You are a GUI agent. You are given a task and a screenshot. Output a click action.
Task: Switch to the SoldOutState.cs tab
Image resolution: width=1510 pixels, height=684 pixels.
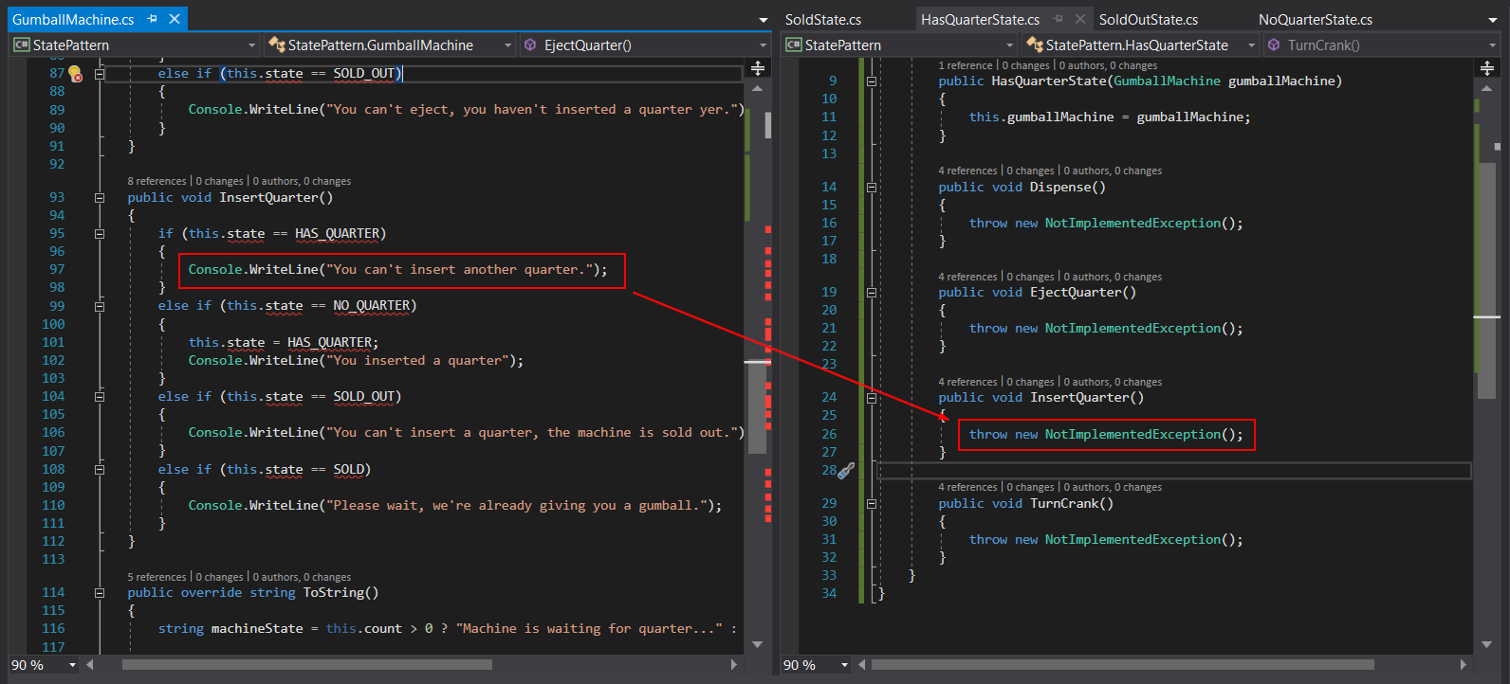[x=1148, y=20]
